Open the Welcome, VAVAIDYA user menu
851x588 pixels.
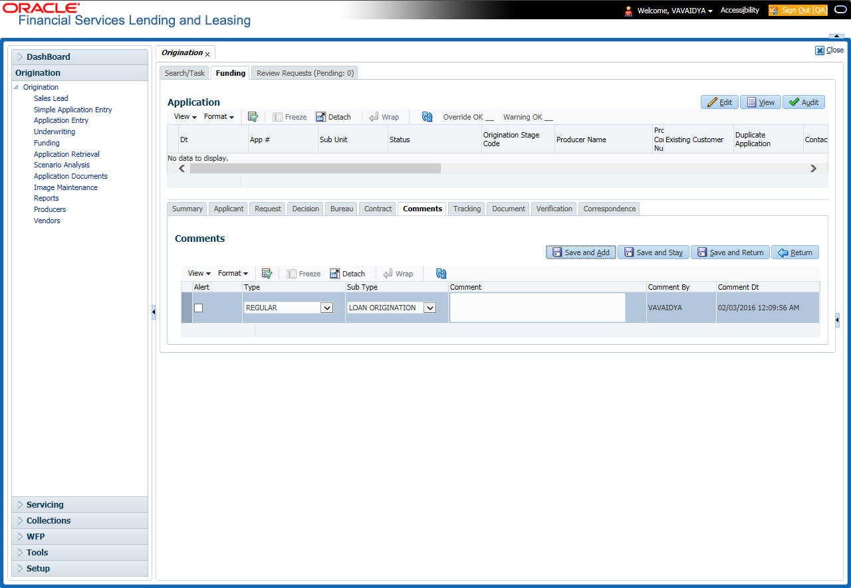pos(675,11)
